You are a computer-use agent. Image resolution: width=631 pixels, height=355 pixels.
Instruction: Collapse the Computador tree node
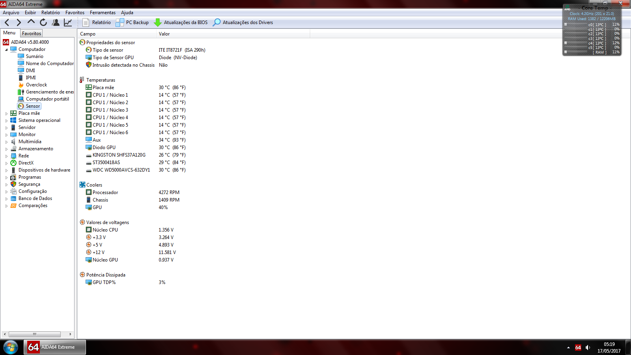6,50
